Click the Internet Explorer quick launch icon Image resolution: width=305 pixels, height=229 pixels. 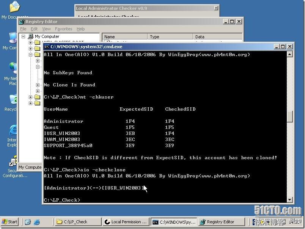click(37, 222)
